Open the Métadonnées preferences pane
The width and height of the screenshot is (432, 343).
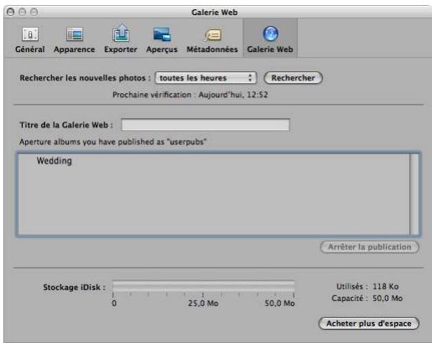point(212,39)
